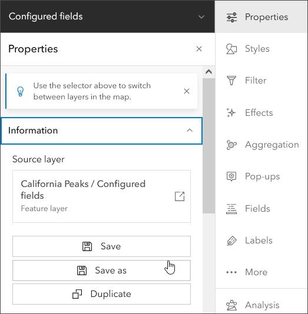Viewport: 308px width, 314px height.
Task: Click the Aggregation cluster icon
Action: coord(231,145)
